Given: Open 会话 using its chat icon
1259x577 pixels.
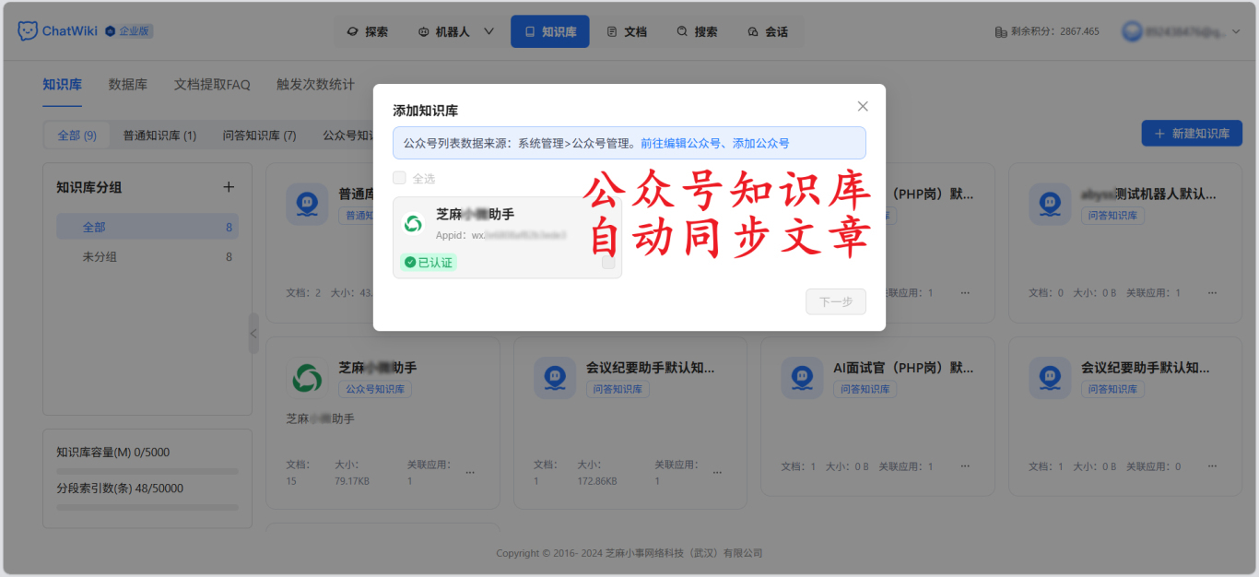Looking at the screenshot, I should 753,30.
